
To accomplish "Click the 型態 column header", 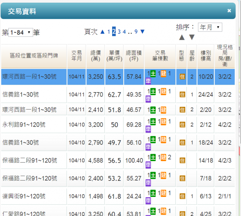I will point(181,56).
